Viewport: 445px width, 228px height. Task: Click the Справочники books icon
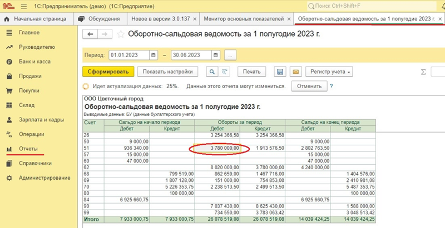tap(9, 164)
